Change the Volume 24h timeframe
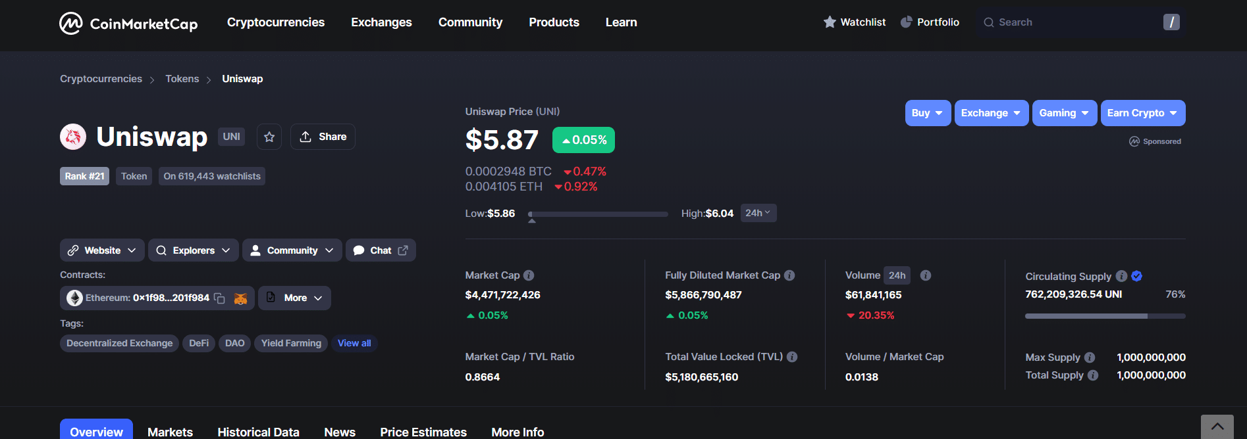 pyautogui.click(x=897, y=275)
